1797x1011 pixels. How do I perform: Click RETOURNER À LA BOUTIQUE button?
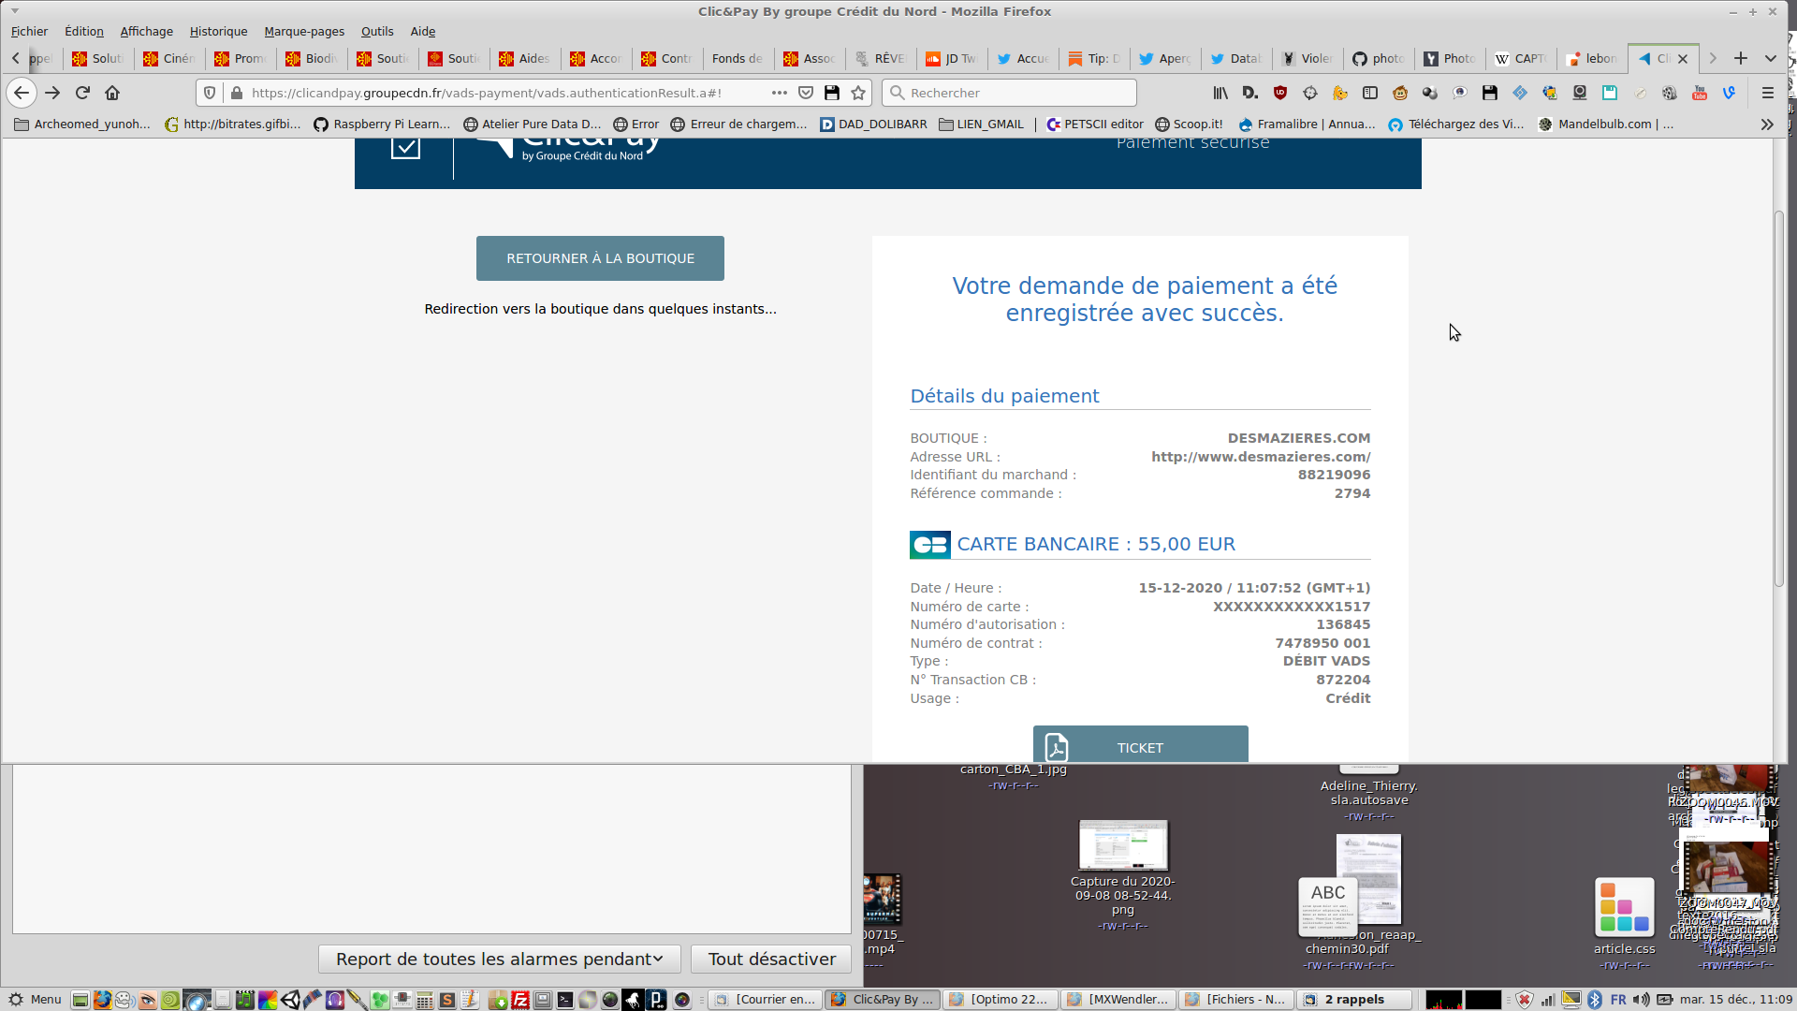tap(600, 258)
